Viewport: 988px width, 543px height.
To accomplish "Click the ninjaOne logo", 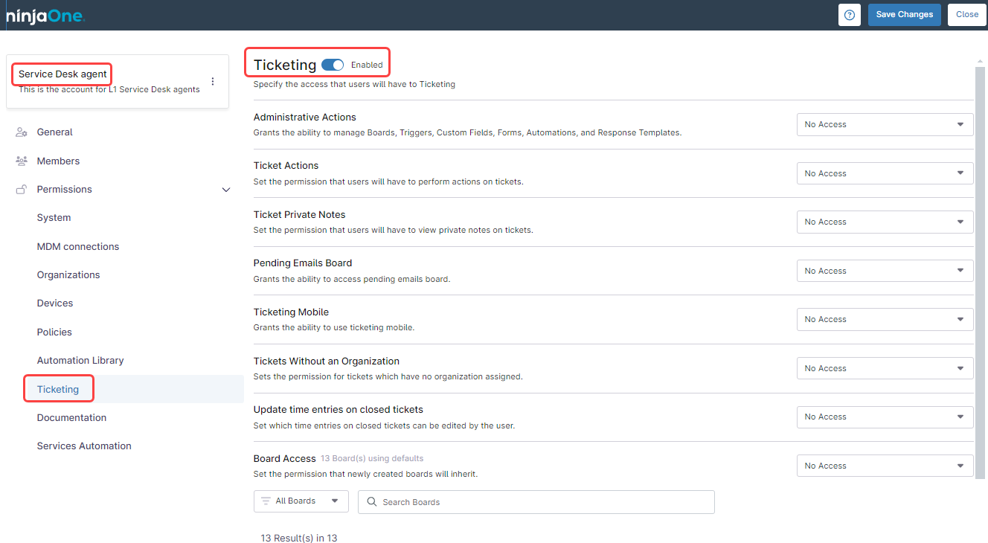I will click(x=45, y=15).
